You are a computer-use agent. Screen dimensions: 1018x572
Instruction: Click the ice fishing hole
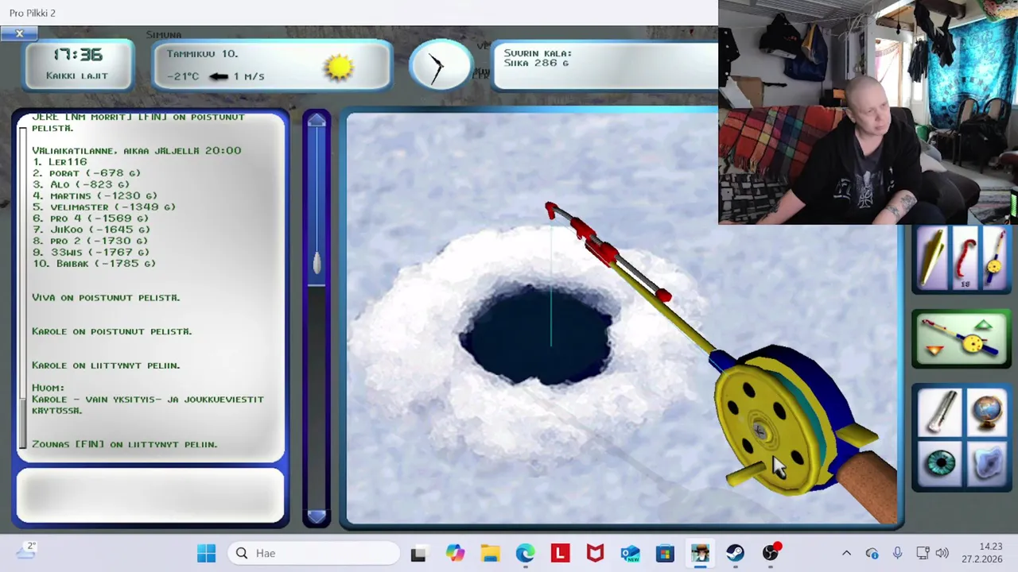[x=538, y=334]
